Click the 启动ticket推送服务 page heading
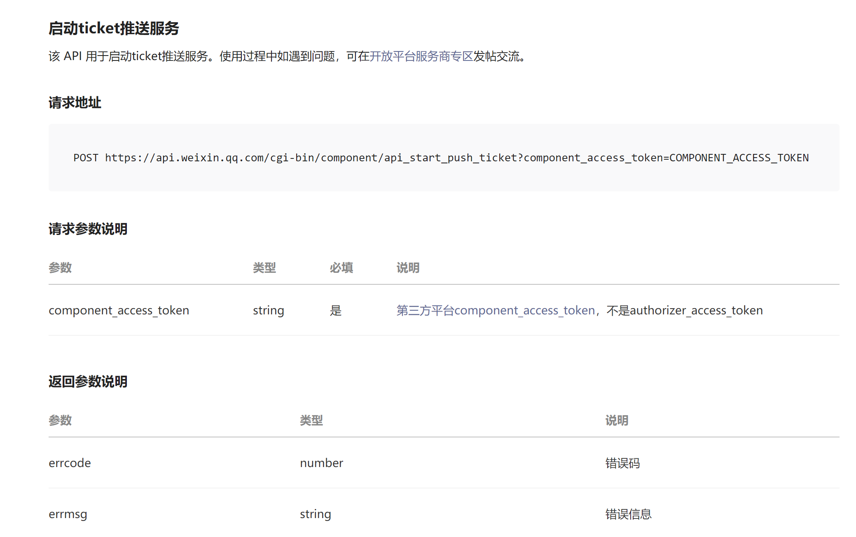This screenshot has width=856, height=537. (114, 28)
